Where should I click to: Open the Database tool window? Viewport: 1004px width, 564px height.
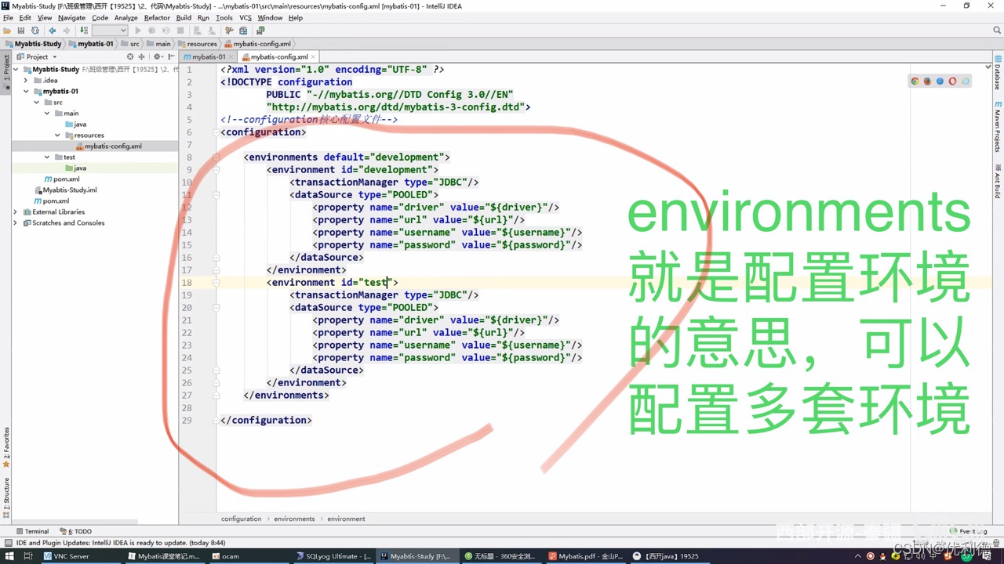point(998,72)
